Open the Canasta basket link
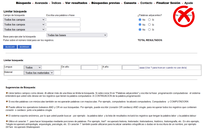203x133 pixels. (130, 3)
